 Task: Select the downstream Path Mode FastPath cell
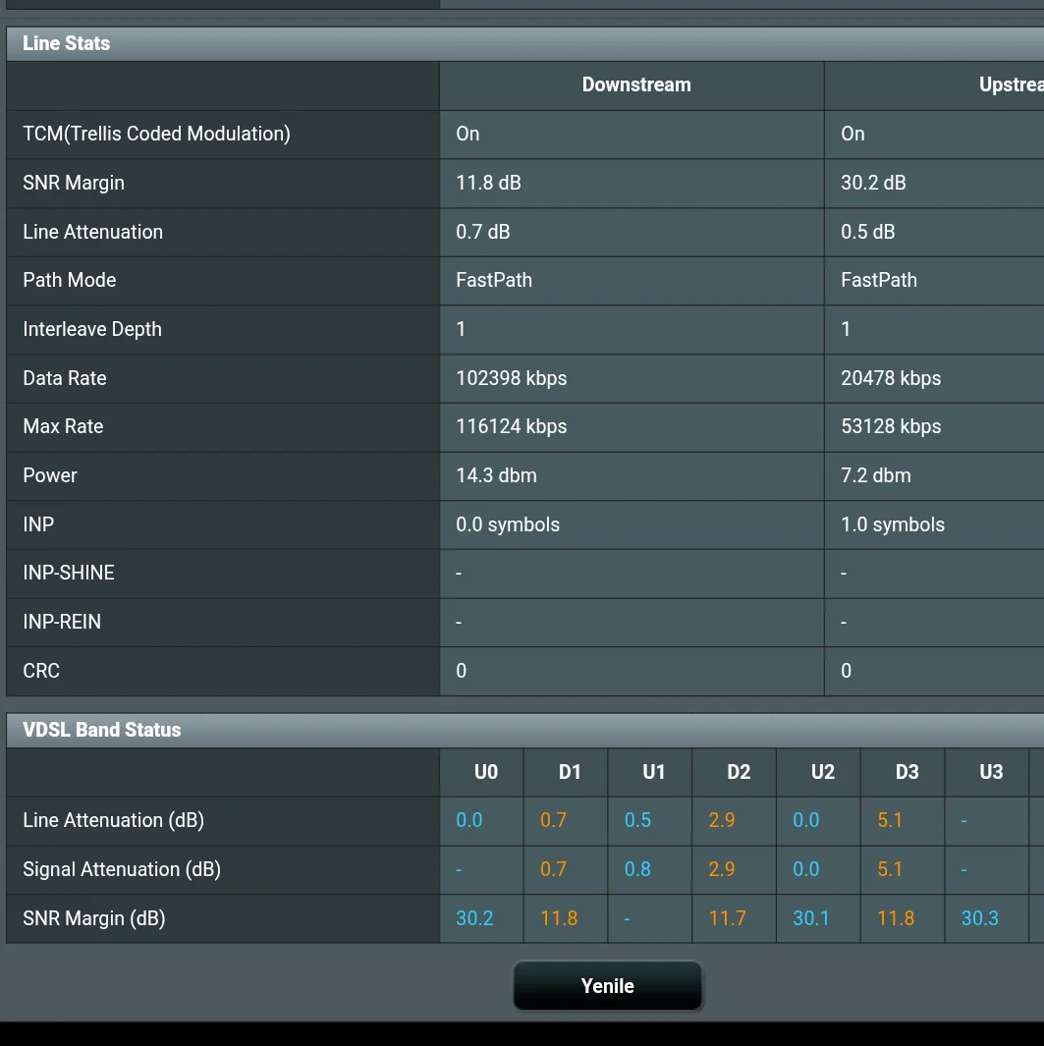pyautogui.click(x=494, y=280)
